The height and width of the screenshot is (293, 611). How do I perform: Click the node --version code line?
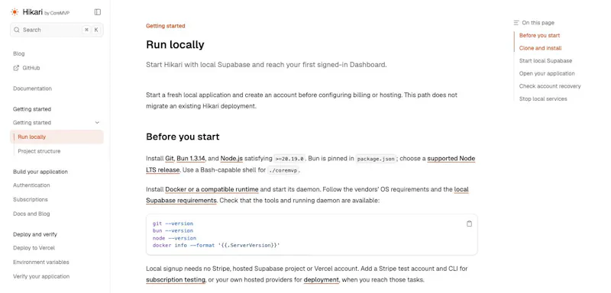tap(174, 238)
